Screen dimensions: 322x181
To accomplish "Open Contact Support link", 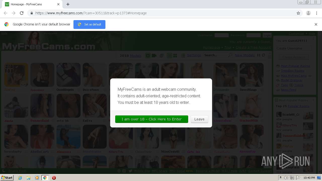I will pos(260,171).
